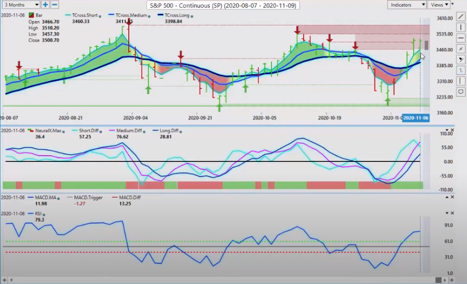Nudge the horizontal scrollbar right using its arrow

[x=445, y=280]
